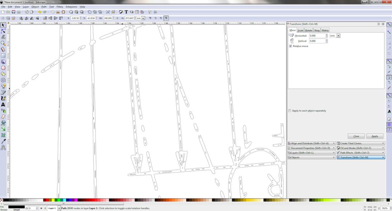The width and height of the screenshot is (392, 211).
Task: Select the Bezier pen tool
Action: tap(3, 92)
